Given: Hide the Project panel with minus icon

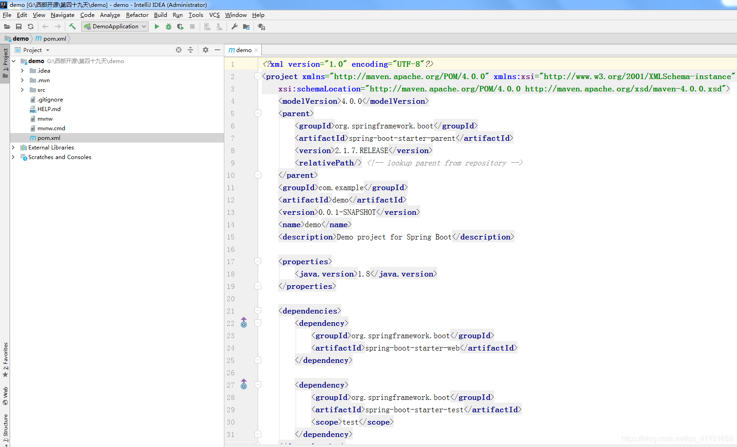Looking at the screenshot, I should click(x=217, y=50).
